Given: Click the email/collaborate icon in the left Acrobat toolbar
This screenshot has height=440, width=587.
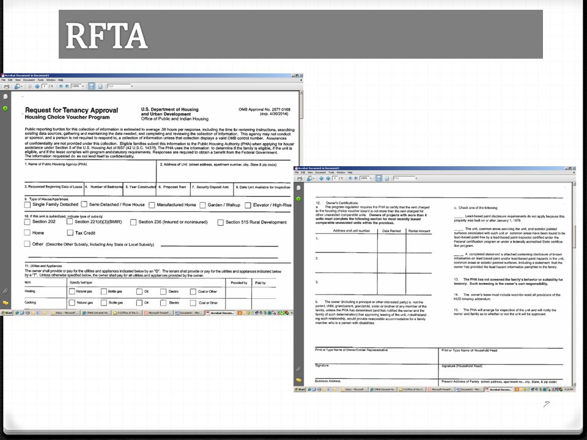Looking at the screenshot, I should point(17,86).
